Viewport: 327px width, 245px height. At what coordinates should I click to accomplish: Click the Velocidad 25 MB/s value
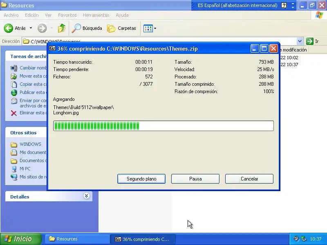pos(265,69)
